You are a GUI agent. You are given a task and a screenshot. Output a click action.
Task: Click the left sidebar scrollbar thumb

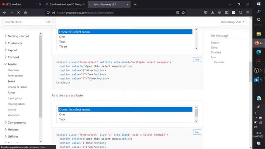pos(41,76)
